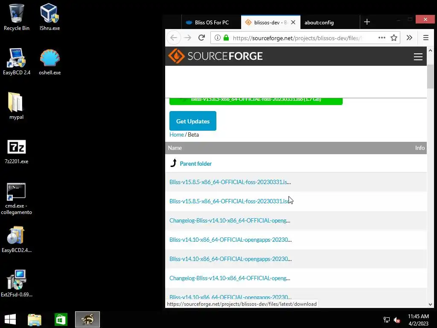Open the cmd.exe collegamento shortcut

pyautogui.click(x=17, y=199)
